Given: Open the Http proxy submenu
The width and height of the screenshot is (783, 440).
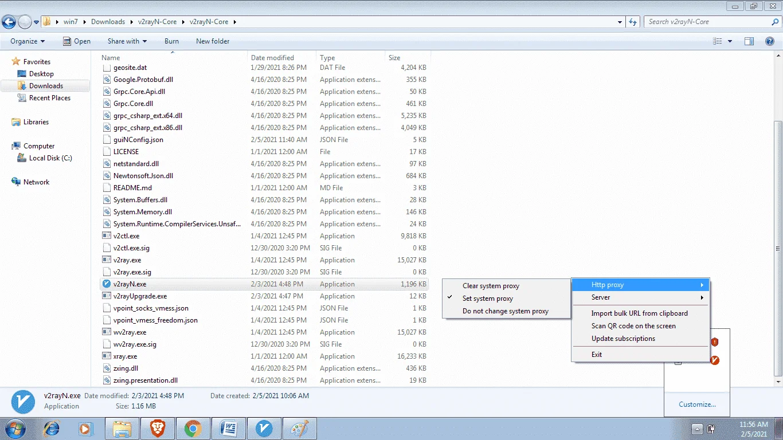Looking at the screenshot, I should click(641, 285).
